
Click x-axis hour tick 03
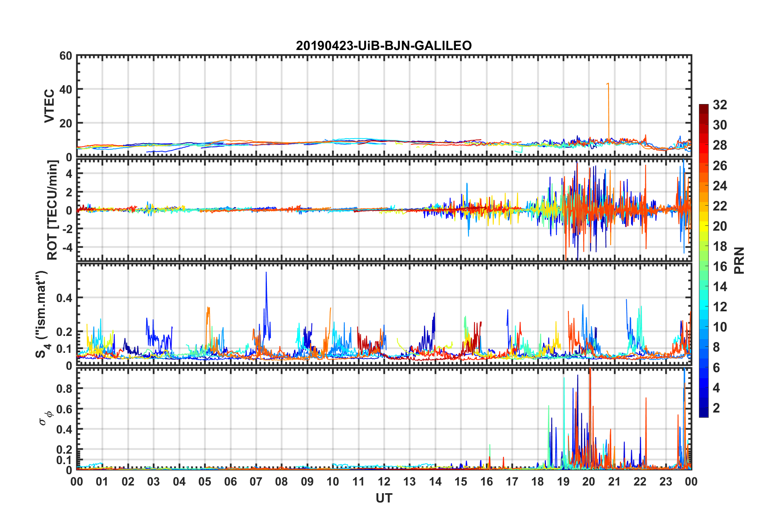coord(153,481)
